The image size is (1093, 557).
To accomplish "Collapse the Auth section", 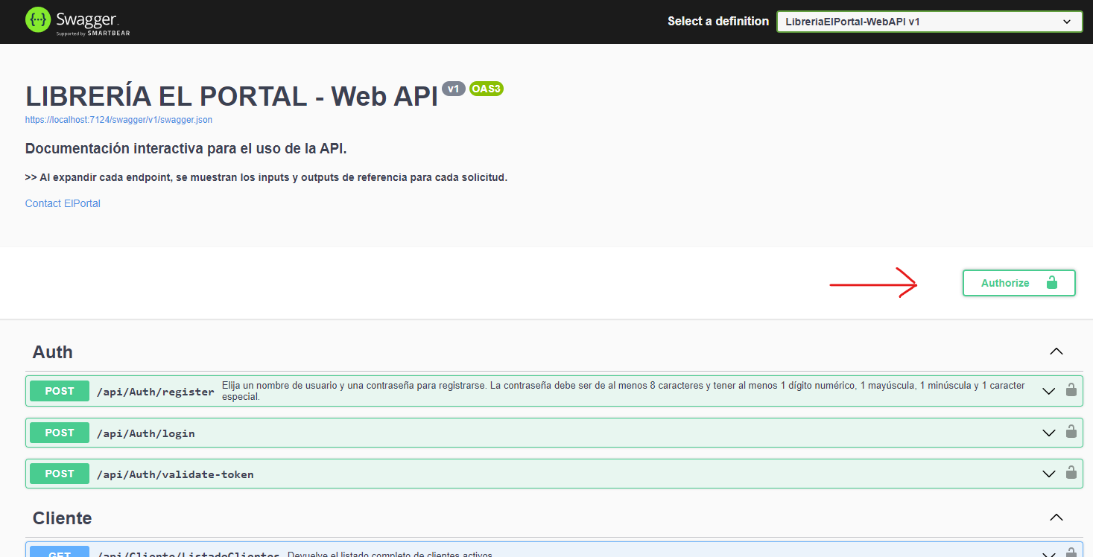I will click(1056, 351).
